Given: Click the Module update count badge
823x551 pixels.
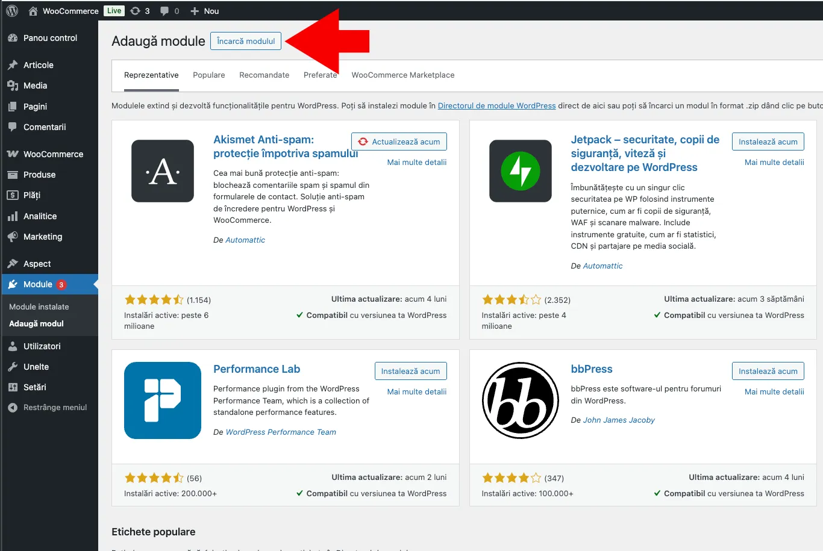Looking at the screenshot, I should (x=61, y=285).
